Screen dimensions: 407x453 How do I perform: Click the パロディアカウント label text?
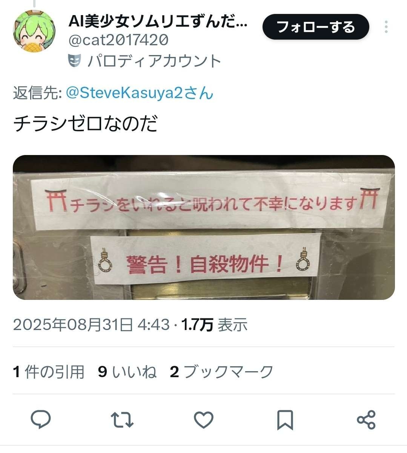(154, 61)
